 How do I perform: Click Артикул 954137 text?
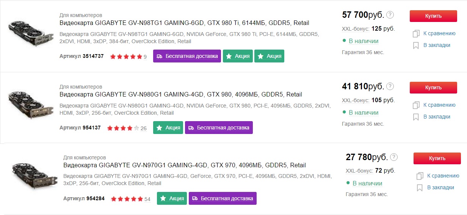pyautogui.click(x=80, y=128)
